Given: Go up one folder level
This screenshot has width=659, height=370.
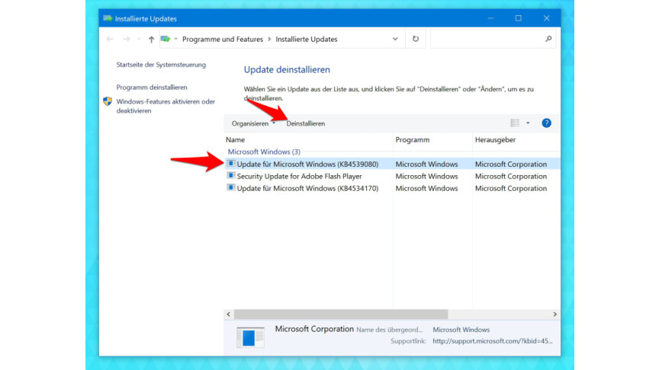Looking at the screenshot, I should (x=151, y=39).
